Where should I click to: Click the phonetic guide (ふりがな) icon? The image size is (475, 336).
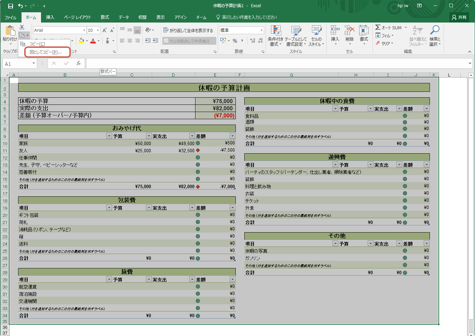pyautogui.click(x=108, y=41)
